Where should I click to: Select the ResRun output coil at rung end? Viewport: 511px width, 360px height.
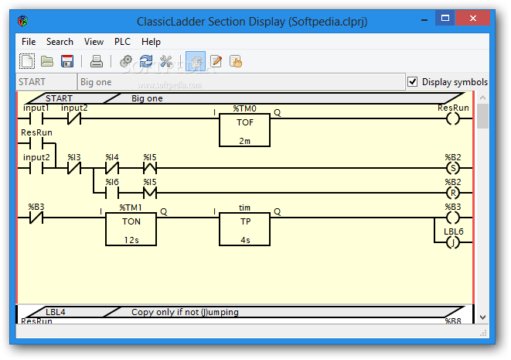(x=453, y=118)
